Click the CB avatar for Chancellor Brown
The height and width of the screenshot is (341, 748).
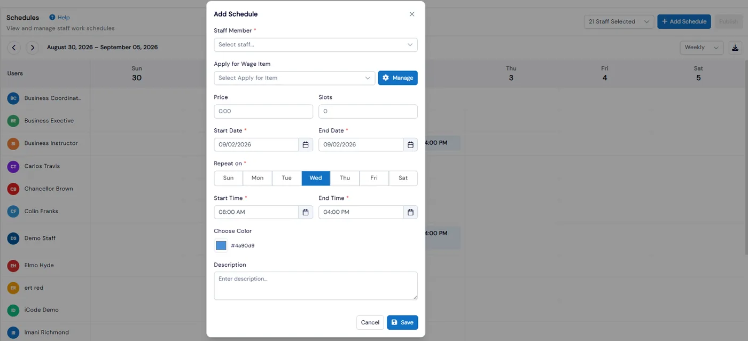point(13,189)
